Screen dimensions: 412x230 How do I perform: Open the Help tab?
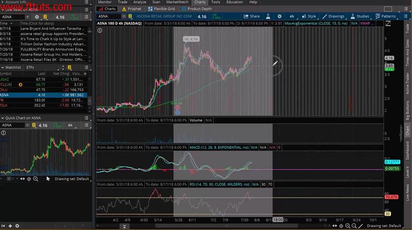253,2
